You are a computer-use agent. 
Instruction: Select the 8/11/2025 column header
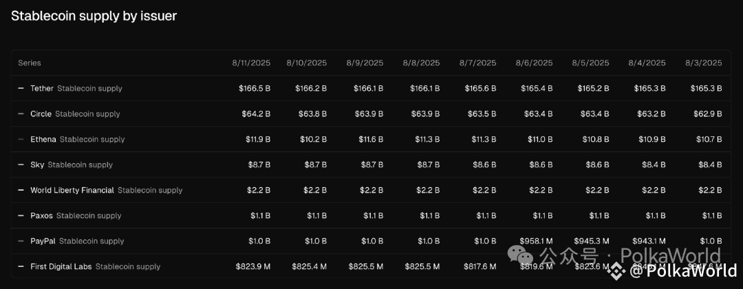point(251,63)
